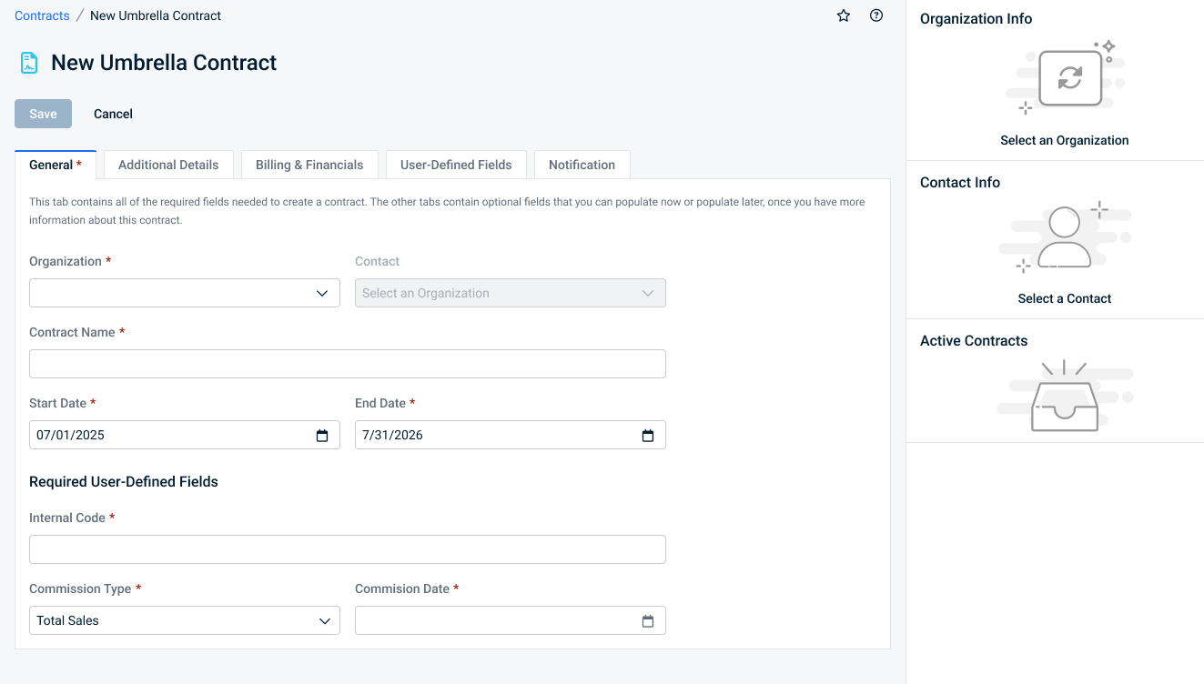Open the Contact dropdown
Image resolution: width=1204 pixels, height=684 pixels.
[510, 293]
